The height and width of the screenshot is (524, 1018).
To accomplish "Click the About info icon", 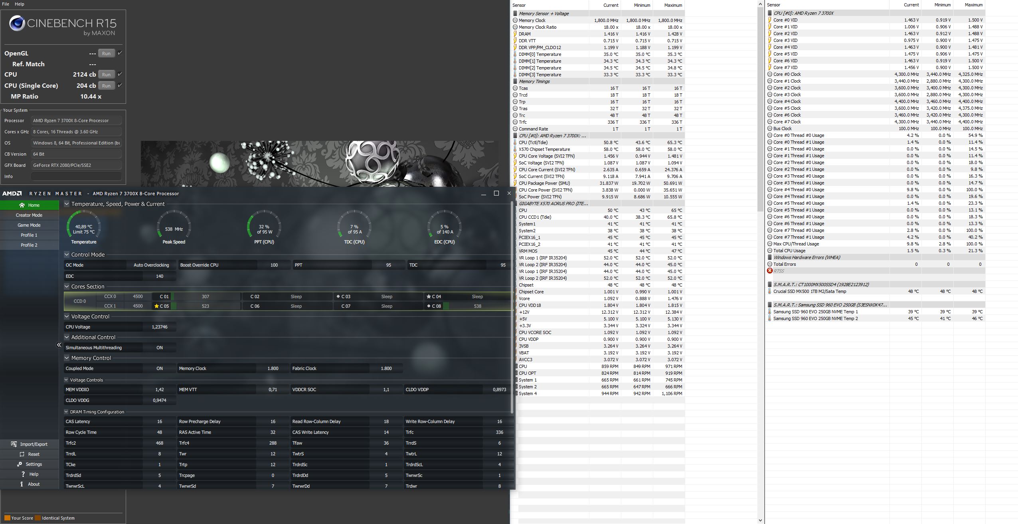I will (x=22, y=484).
